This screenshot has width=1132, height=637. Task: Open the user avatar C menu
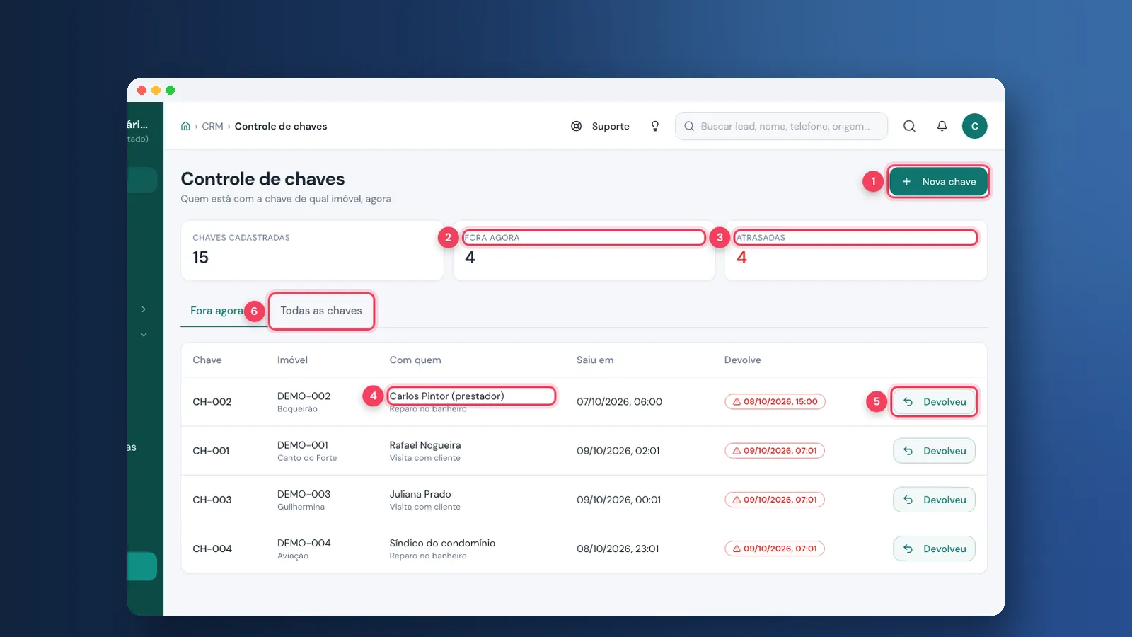pos(974,126)
